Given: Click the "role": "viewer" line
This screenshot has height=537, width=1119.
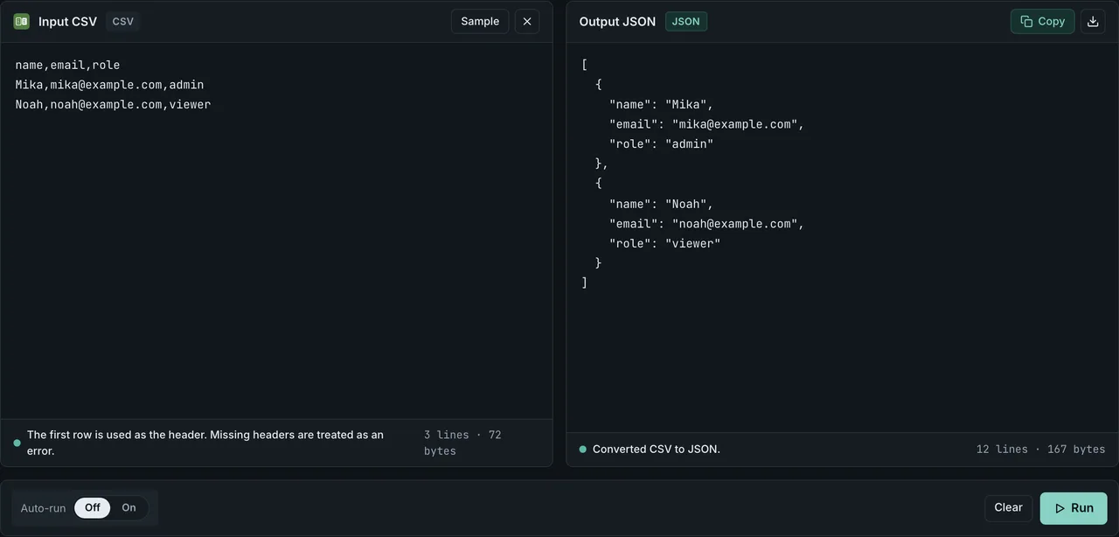Looking at the screenshot, I should (664, 243).
